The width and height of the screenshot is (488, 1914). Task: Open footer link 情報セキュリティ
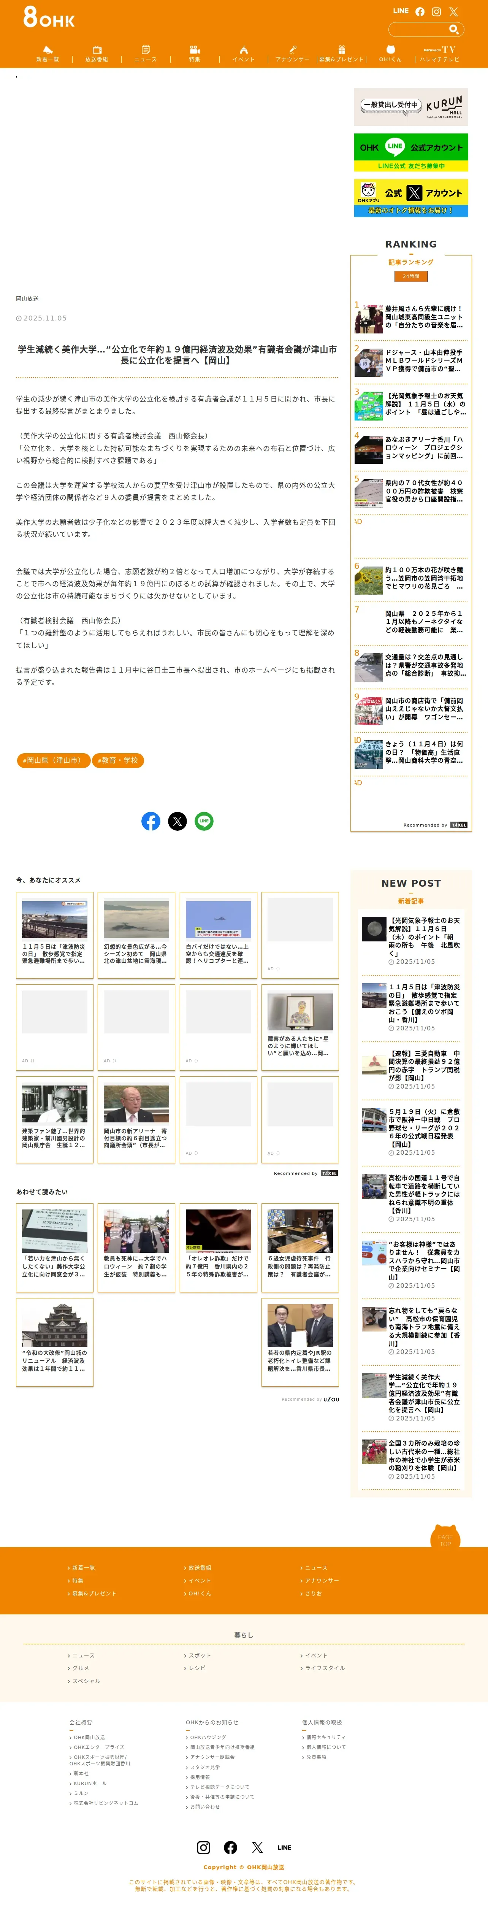324,1737
